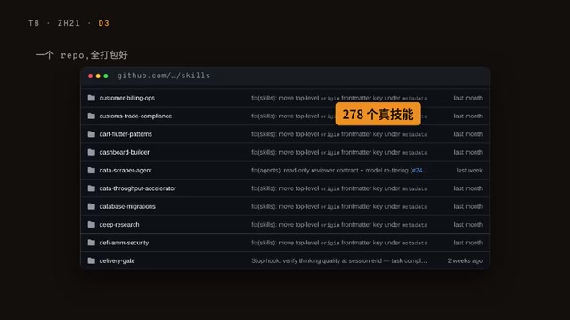Screen dimensions: 570x320
Task: Open the deep-research folder
Action: 119,225
